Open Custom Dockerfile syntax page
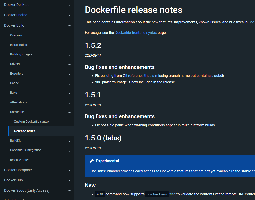Screen dimensions: 255x200 [31, 122]
